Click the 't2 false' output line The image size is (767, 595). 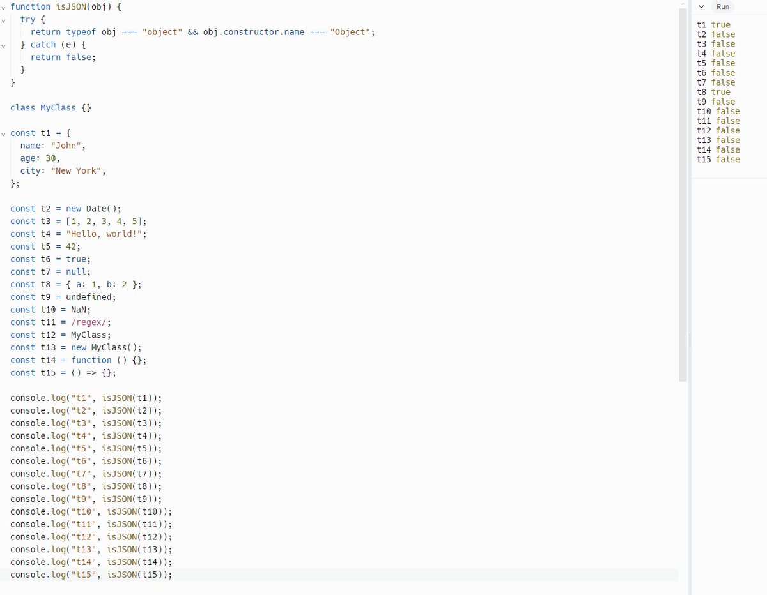(x=716, y=34)
